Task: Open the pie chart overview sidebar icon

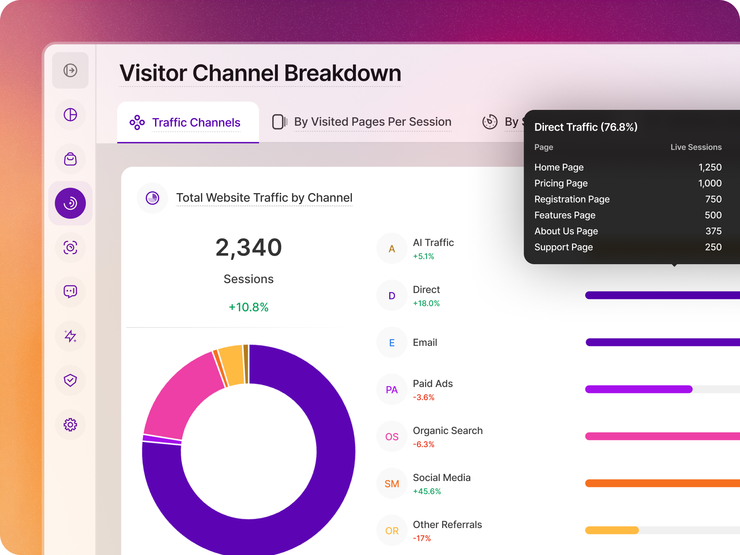Action: tap(70, 115)
